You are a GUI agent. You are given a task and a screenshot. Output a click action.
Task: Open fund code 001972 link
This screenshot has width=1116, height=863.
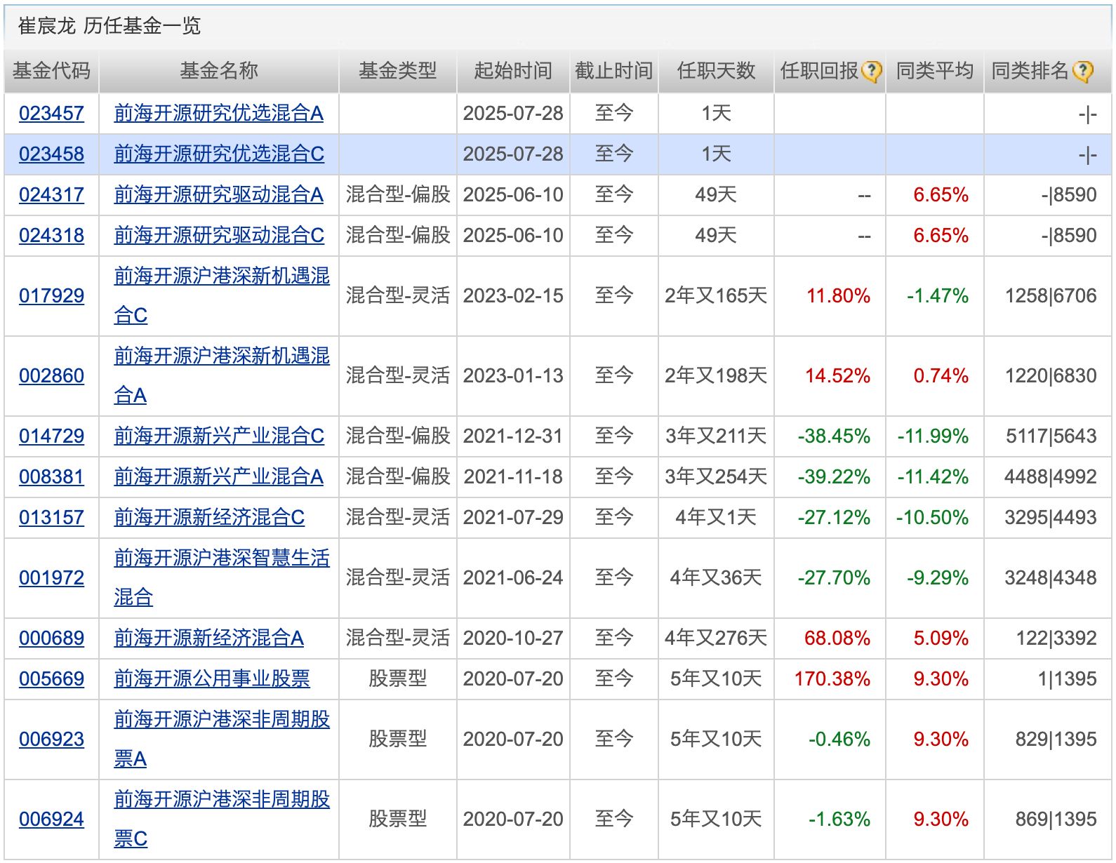click(x=51, y=577)
